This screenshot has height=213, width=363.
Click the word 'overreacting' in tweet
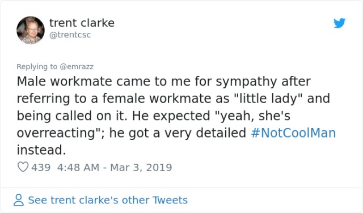pyautogui.click(x=56, y=133)
